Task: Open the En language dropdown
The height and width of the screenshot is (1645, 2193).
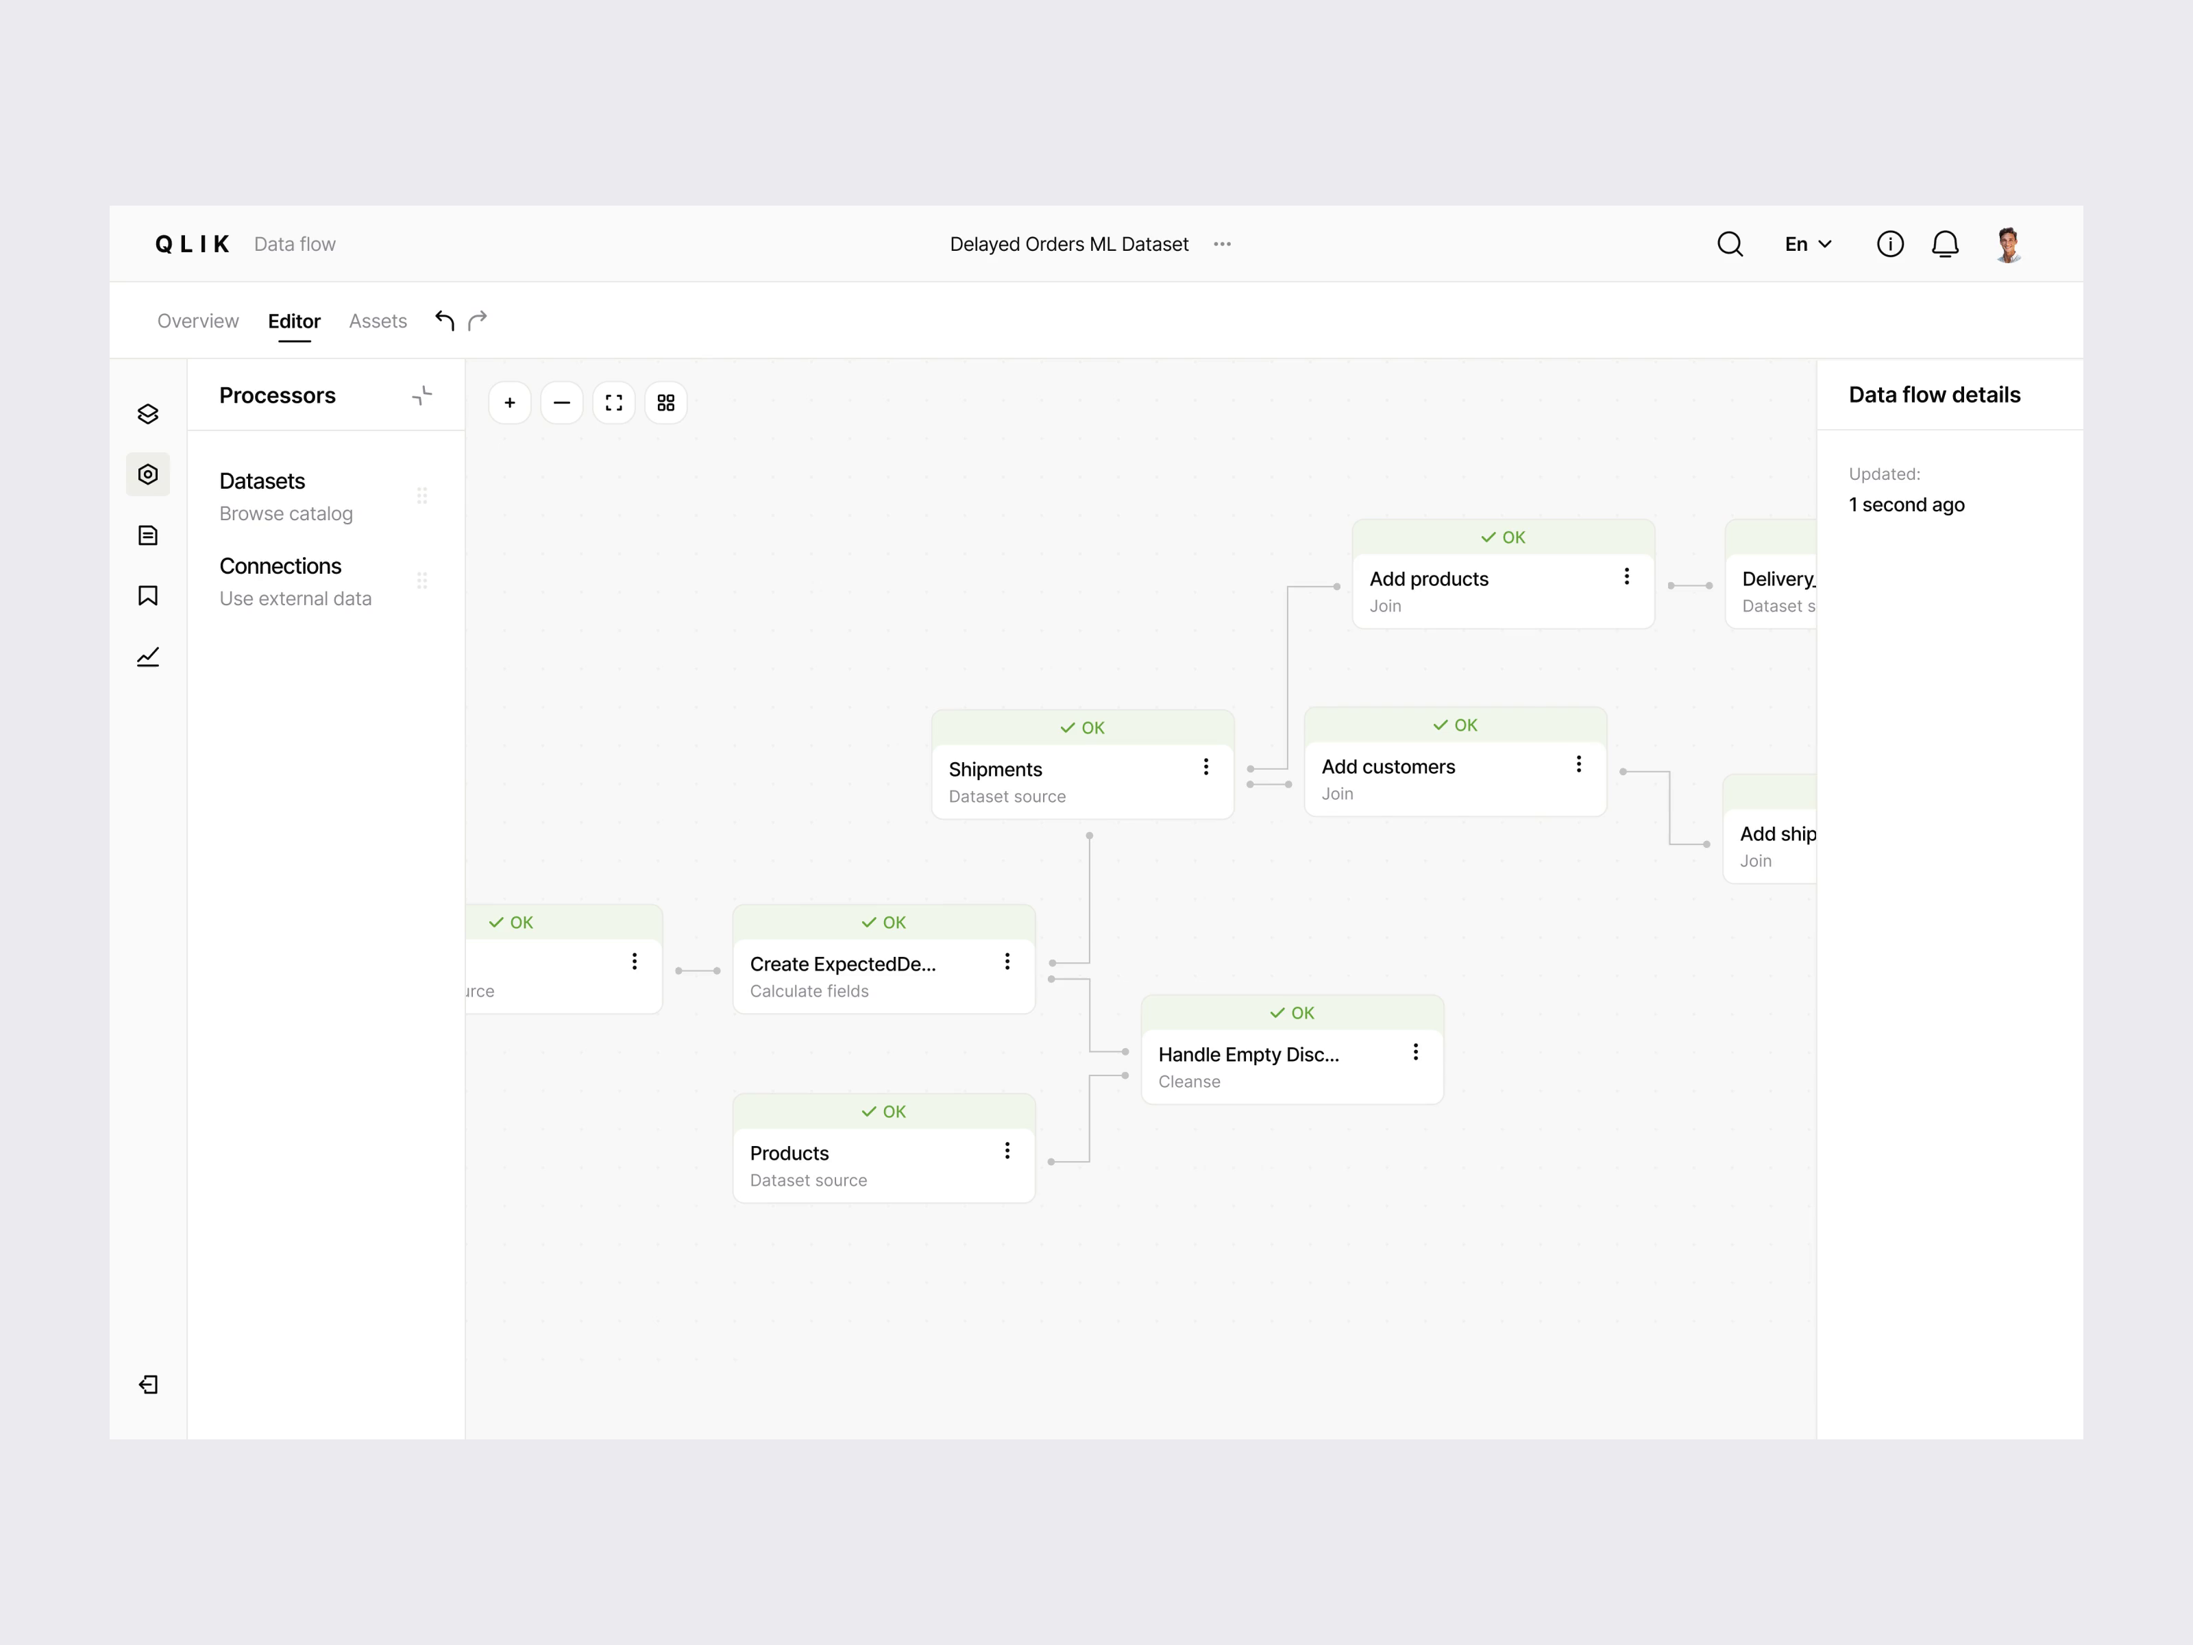Action: click(x=1807, y=244)
